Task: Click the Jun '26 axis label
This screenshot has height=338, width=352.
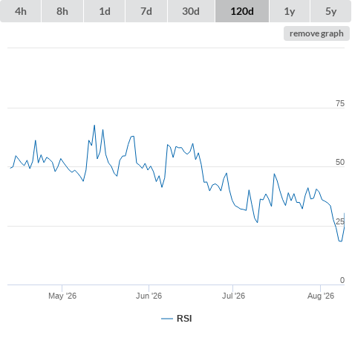Action: pyautogui.click(x=149, y=296)
